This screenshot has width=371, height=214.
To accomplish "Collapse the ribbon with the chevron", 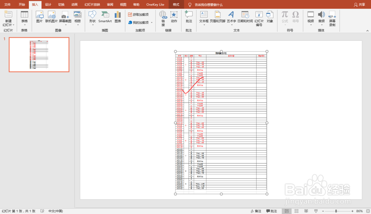I will pos(367,31).
